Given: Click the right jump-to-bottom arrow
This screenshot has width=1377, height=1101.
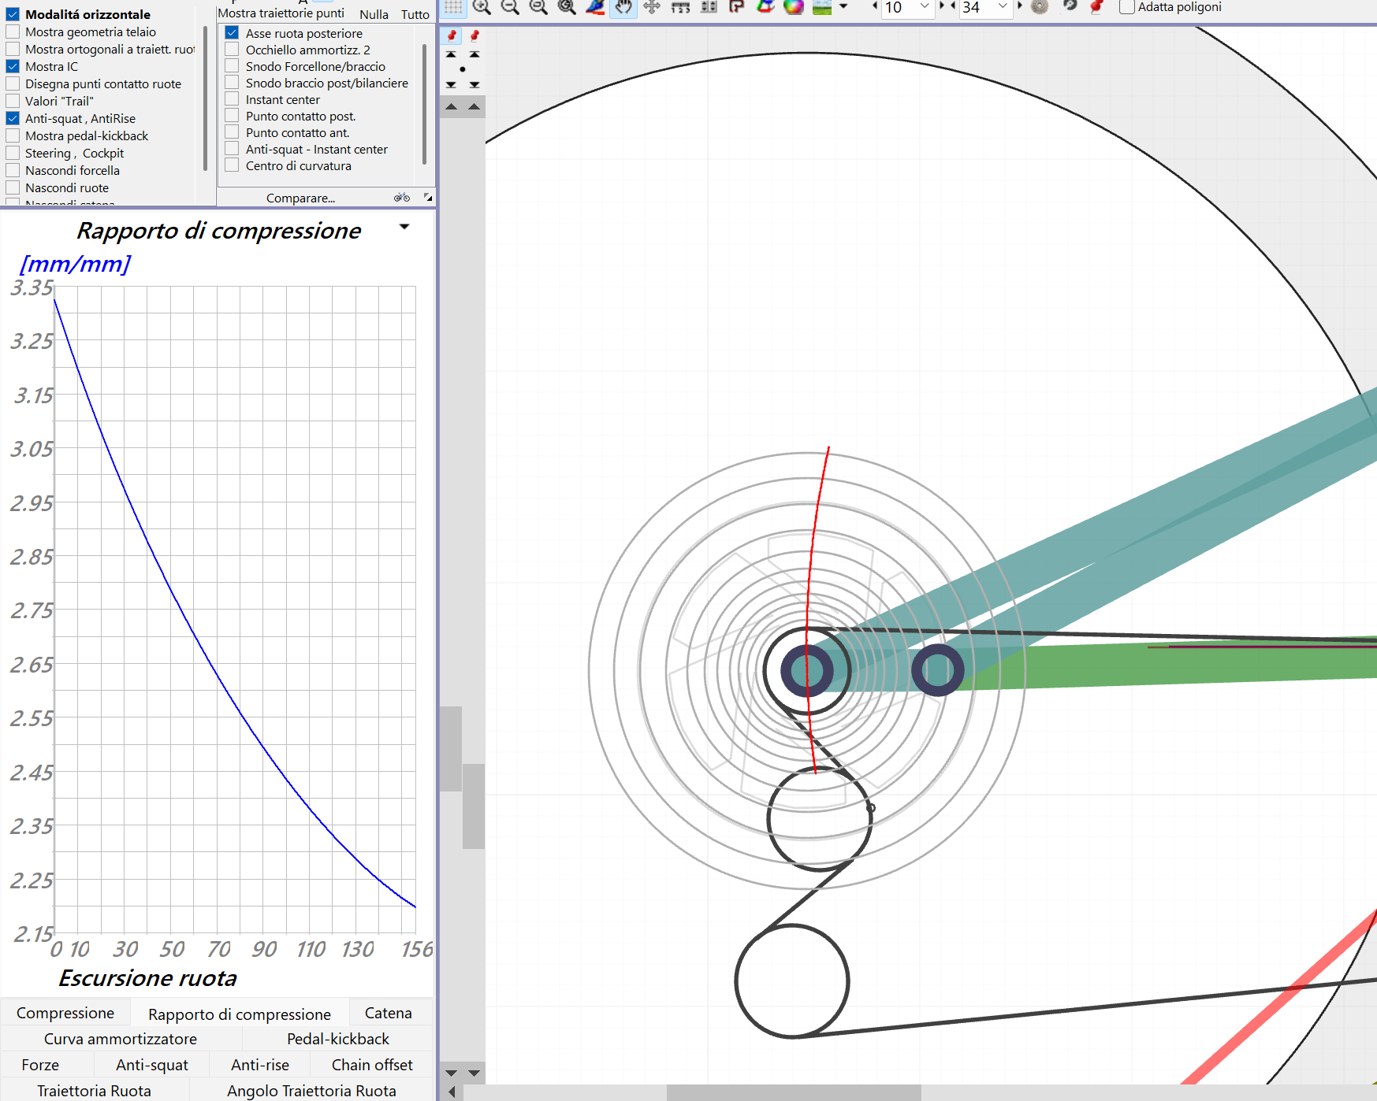Looking at the screenshot, I should (x=475, y=84).
